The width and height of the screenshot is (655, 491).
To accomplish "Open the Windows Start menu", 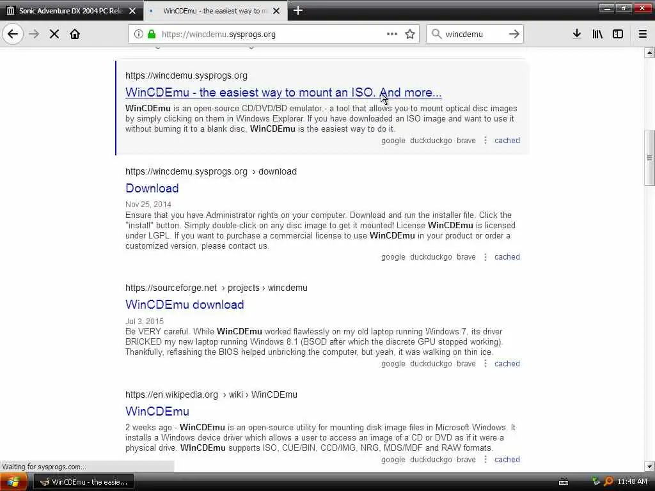I will pos(13,482).
